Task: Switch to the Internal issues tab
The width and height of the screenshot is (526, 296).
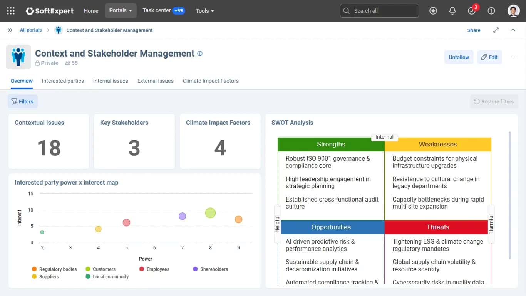Action: [111, 81]
